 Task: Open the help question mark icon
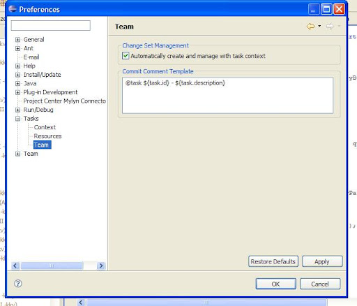tap(18, 284)
